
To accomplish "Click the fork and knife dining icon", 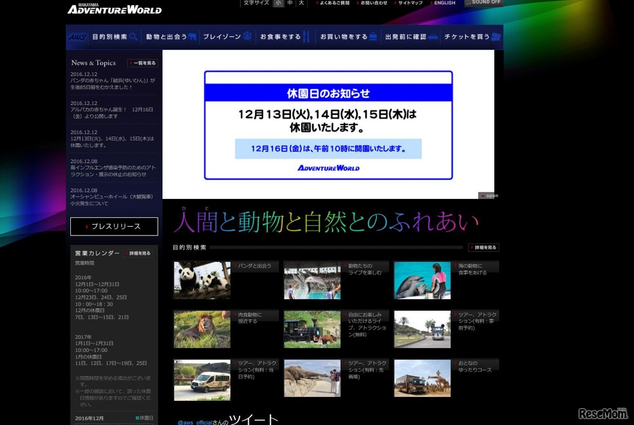I will tap(306, 37).
